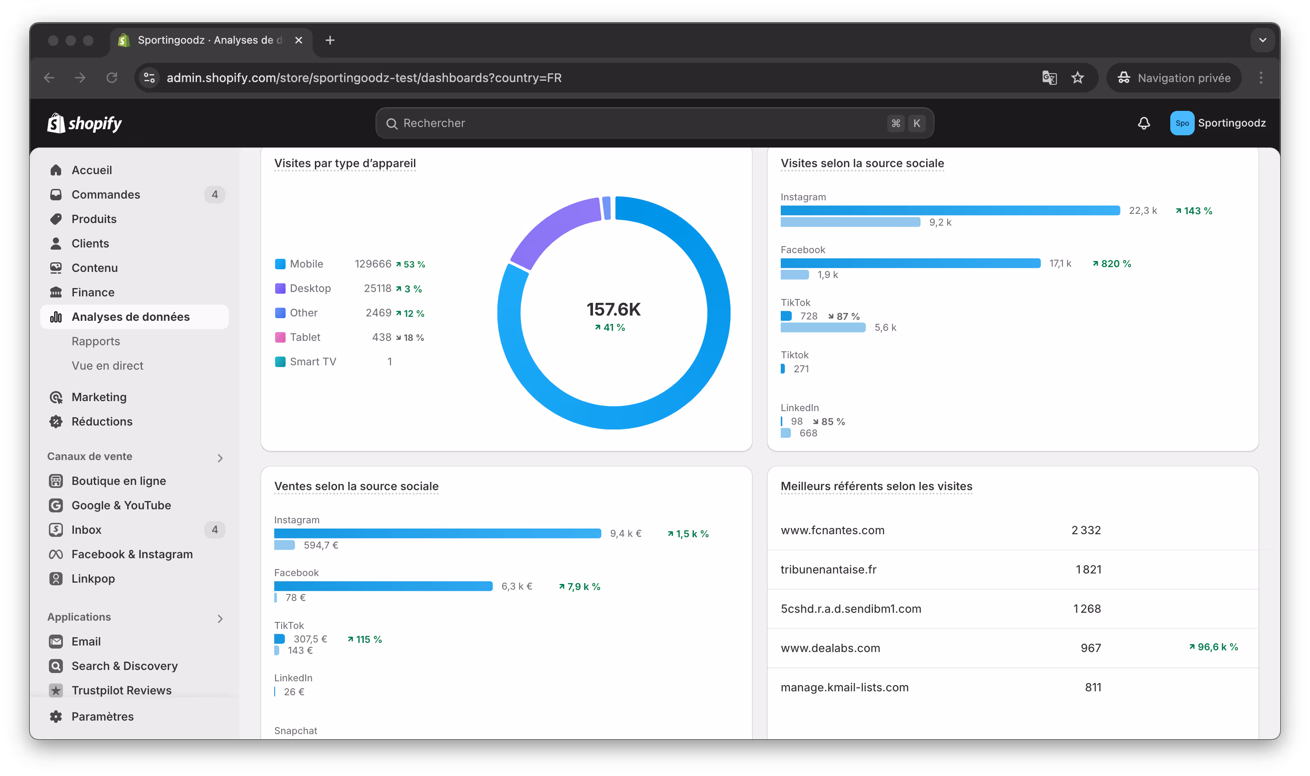Open the Commandes section in the sidebar

(106, 195)
